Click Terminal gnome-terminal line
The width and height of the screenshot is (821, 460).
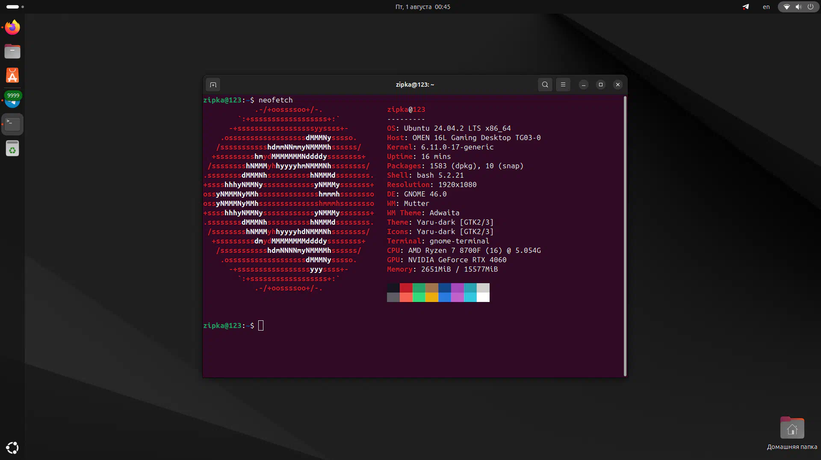(x=438, y=241)
